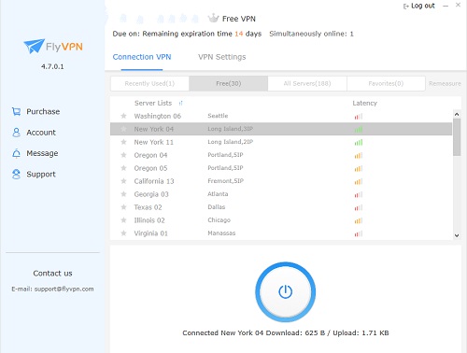Favorite Texas 02 with its star

click(123, 207)
